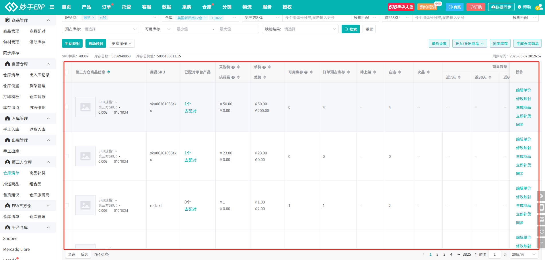Sort by 头程费 column

tap(238, 77)
